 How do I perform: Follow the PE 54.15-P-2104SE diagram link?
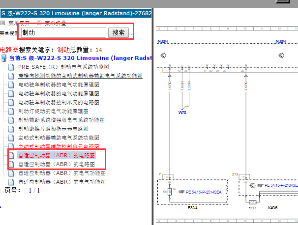[281, 185]
